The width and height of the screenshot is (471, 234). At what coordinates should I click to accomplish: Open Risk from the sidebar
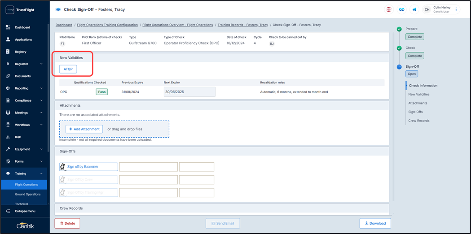click(18, 137)
